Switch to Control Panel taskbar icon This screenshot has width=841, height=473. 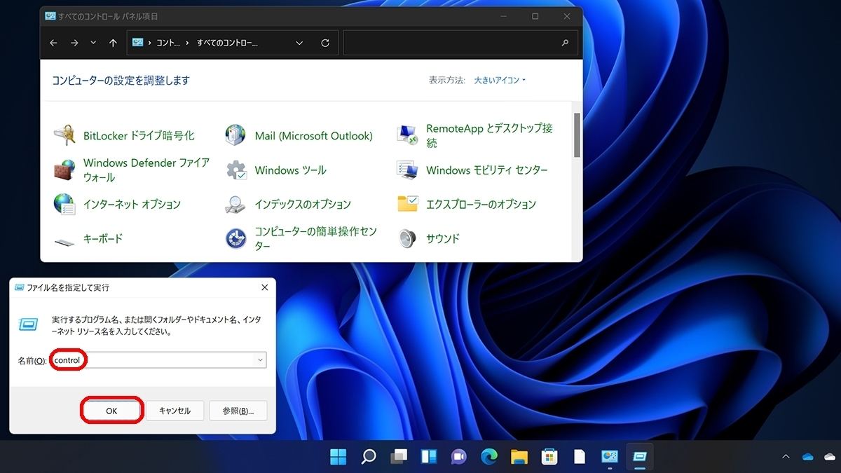pyautogui.click(x=610, y=457)
